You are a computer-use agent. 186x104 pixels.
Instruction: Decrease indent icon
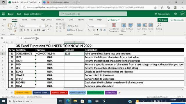[x=57, y=31]
